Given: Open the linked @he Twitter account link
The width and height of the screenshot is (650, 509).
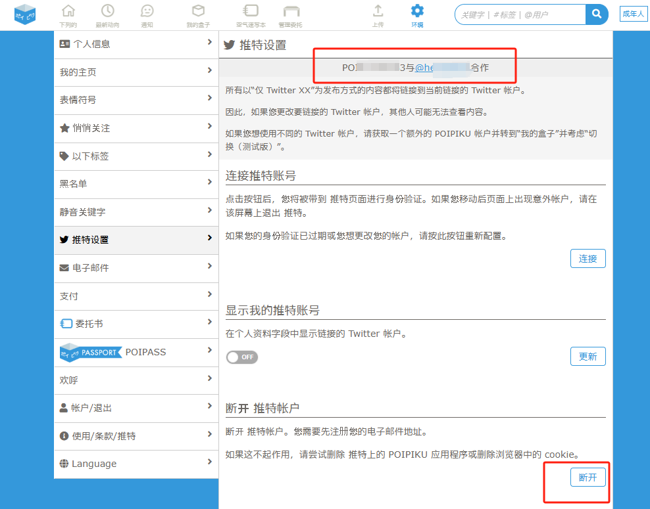Looking at the screenshot, I should [442, 68].
